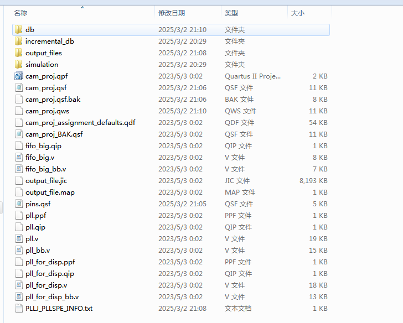Click the cam_proj.qsf file icon
The width and height of the screenshot is (403, 323).
(x=19, y=88)
